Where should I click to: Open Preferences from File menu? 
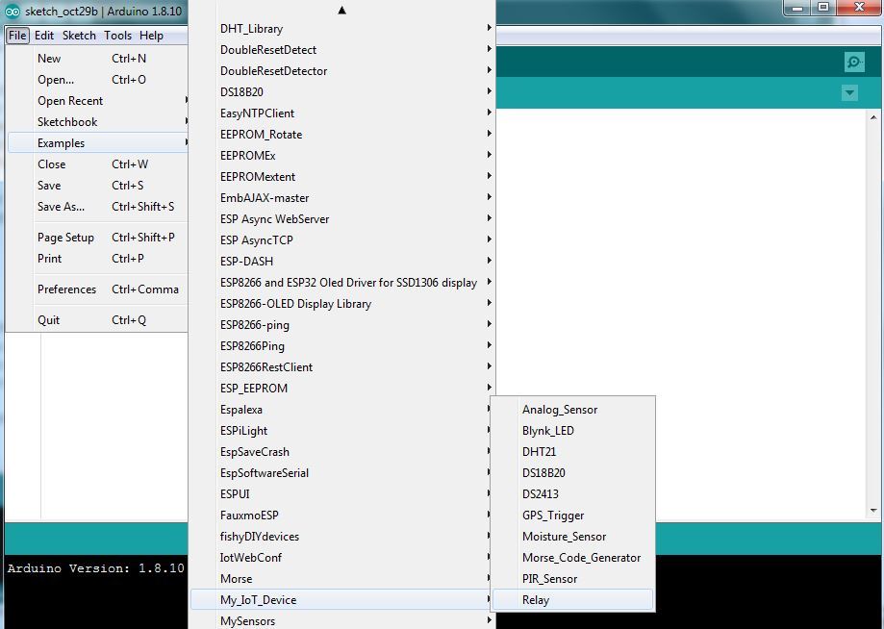[x=97, y=289]
